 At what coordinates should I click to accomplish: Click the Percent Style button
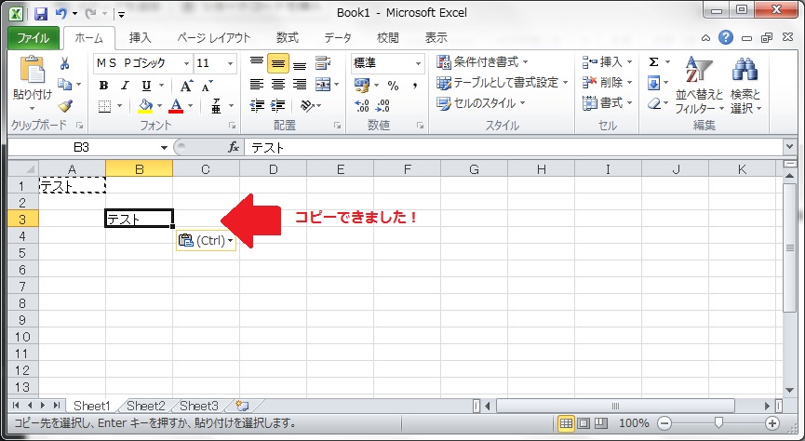394,86
